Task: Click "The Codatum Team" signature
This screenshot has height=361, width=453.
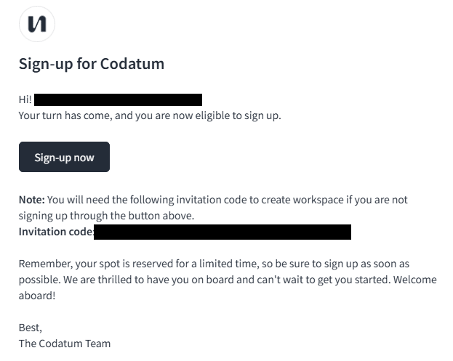Action: [x=65, y=344]
